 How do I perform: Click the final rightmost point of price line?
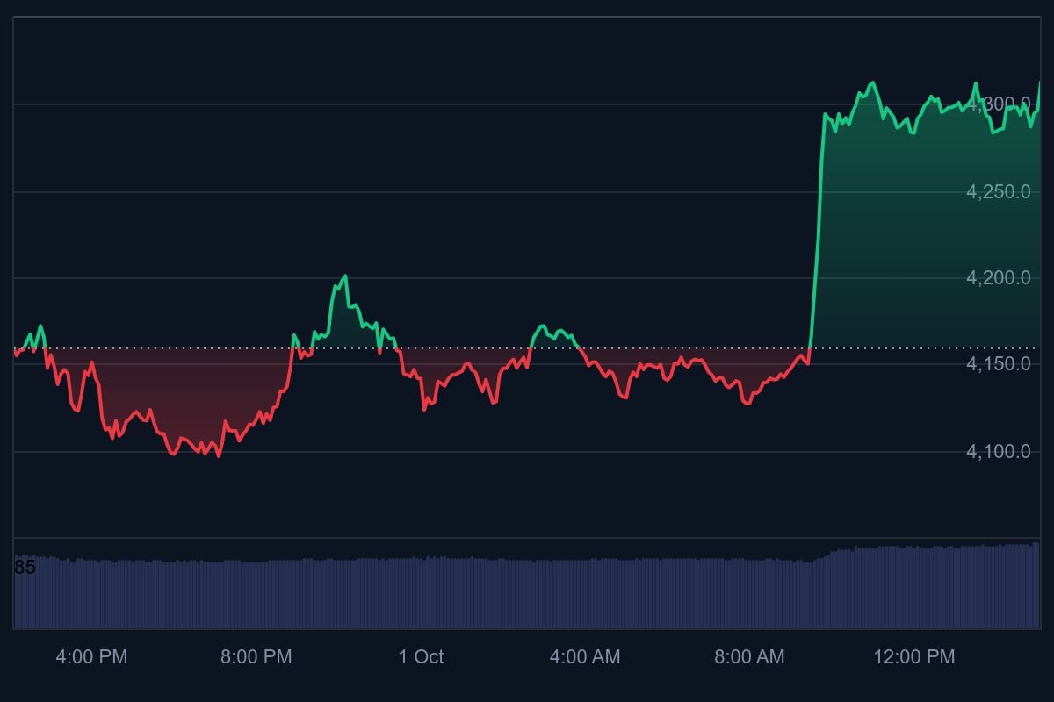coord(1039,82)
